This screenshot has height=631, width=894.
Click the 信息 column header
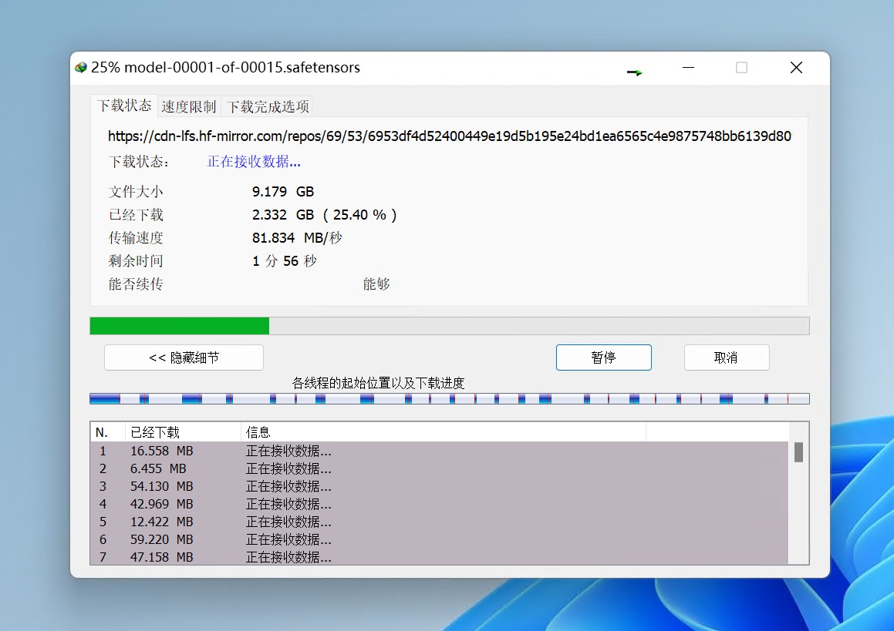pyautogui.click(x=443, y=432)
